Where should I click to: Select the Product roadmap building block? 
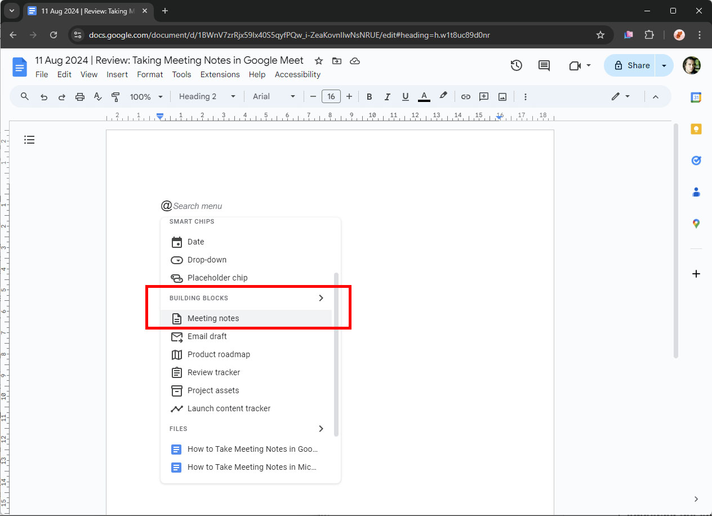tap(246, 354)
